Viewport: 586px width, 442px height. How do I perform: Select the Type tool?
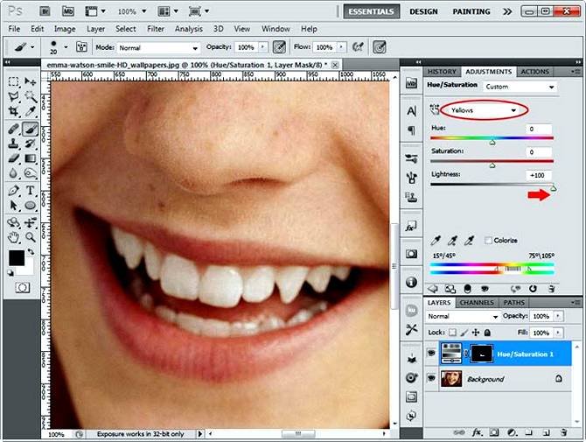[x=31, y=190]
